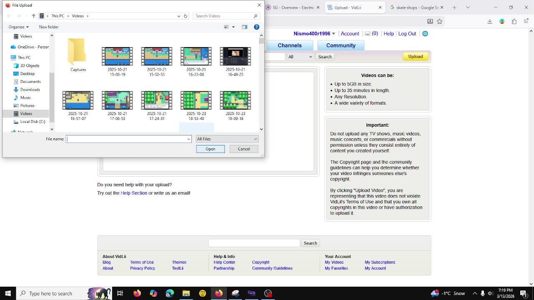This screenshot has height=300, width=534.
Task: Select the 2025-10-21 13-08-19 video thumbnail
Action: [117, 56]
